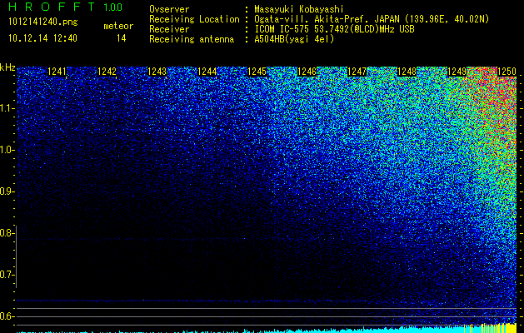Click the ICOM IC-575 receiver value
Image resolution: width=524 pixels, height=333 pixels.
click(x=335, y=29)
